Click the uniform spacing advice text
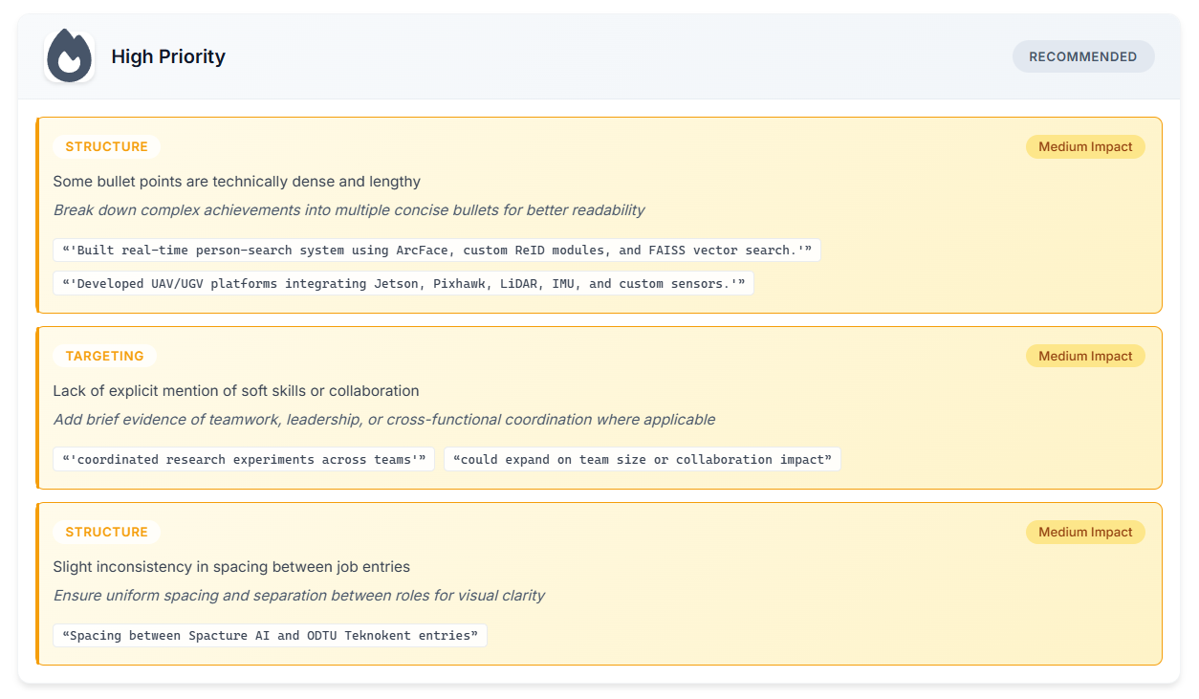 (298, 595)
